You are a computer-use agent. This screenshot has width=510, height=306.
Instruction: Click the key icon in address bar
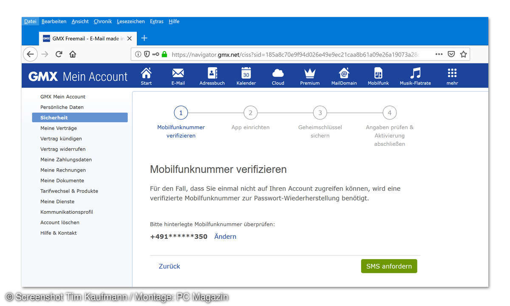(156, 54)
